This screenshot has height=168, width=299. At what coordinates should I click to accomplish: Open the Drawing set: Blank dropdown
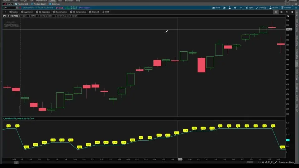(x=286, y=162)
